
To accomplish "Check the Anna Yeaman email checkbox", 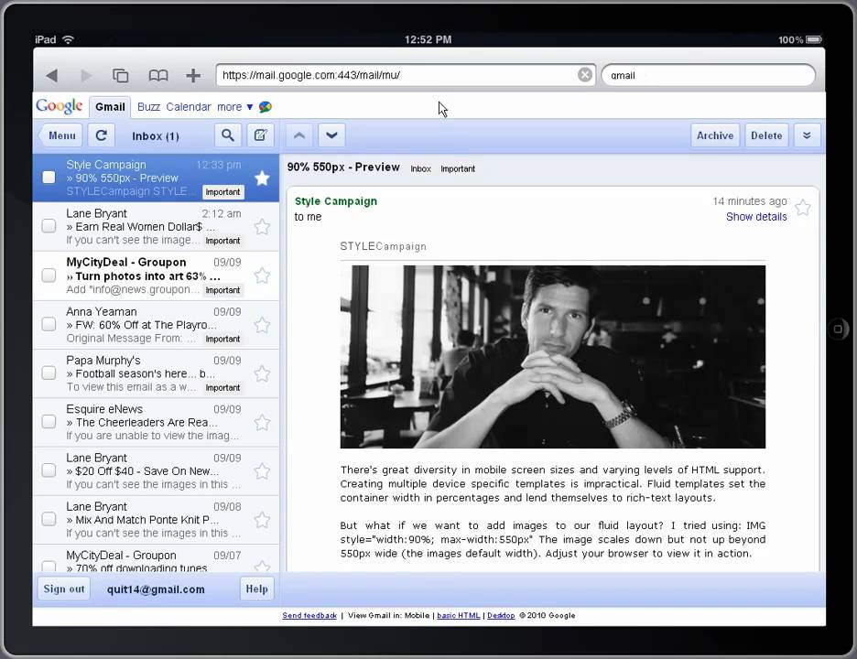I will [x=49, y=324].
